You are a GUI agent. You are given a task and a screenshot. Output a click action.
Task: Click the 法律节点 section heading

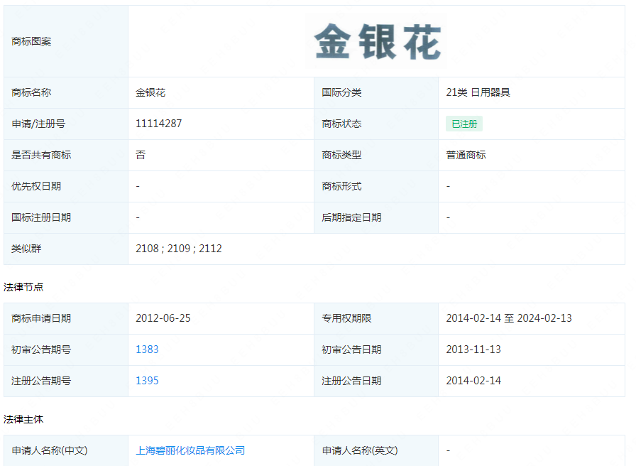click(x=23, y=287)
